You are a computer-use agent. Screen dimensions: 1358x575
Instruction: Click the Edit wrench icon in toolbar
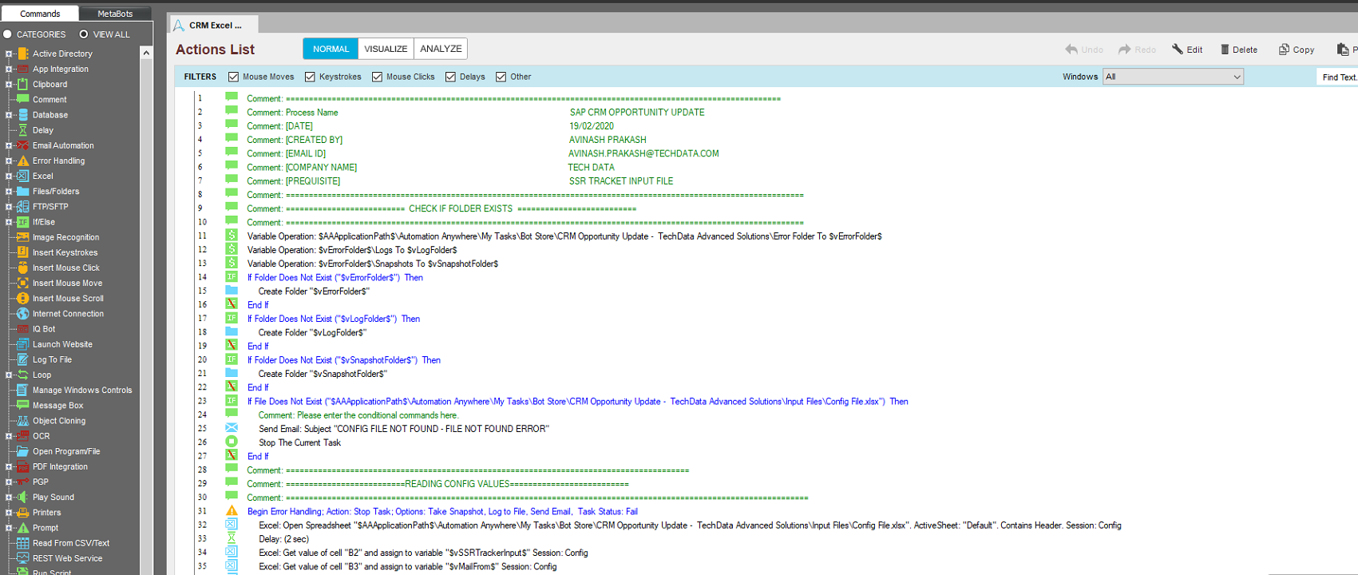(1178, 50)
